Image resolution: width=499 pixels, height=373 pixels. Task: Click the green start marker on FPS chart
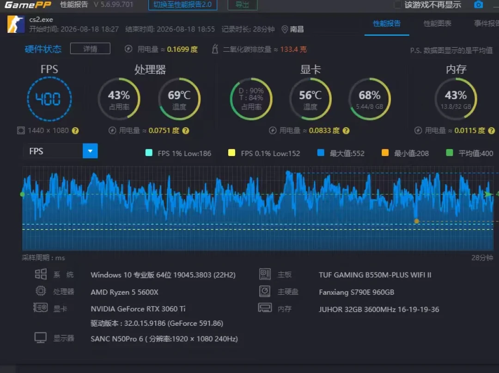[22, 194]
